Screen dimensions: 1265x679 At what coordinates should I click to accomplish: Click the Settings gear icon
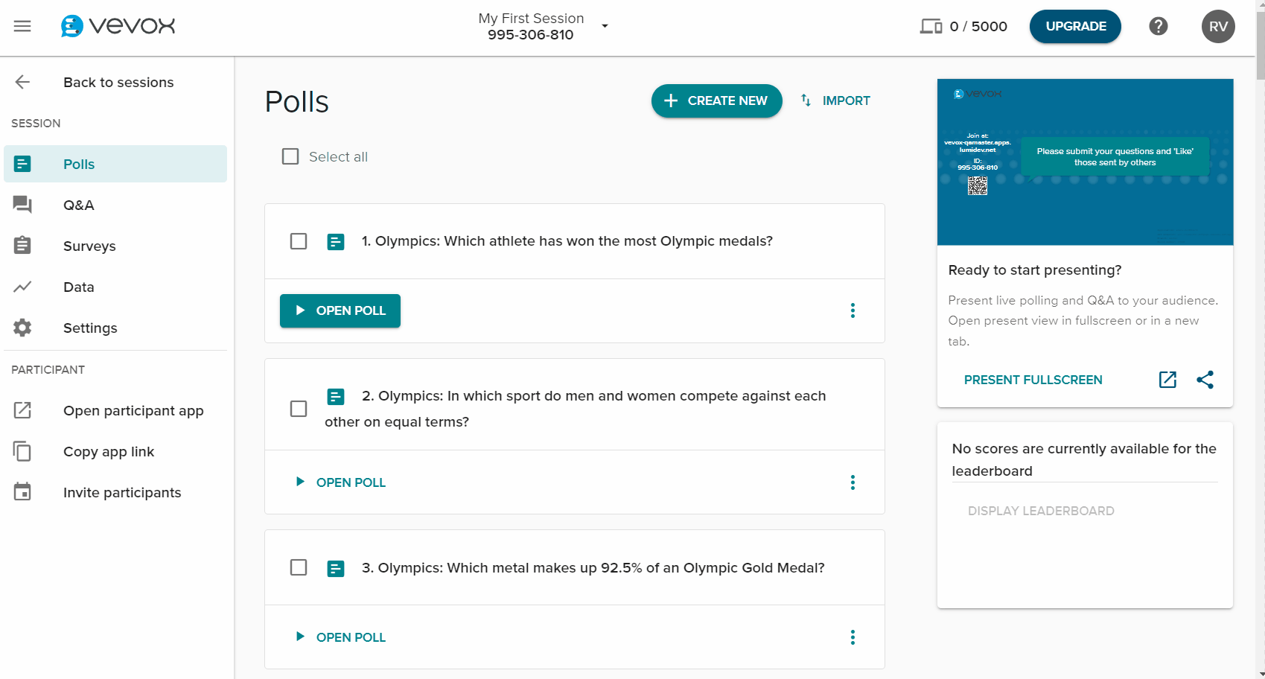pyautogui.click(x=22, y=328)
